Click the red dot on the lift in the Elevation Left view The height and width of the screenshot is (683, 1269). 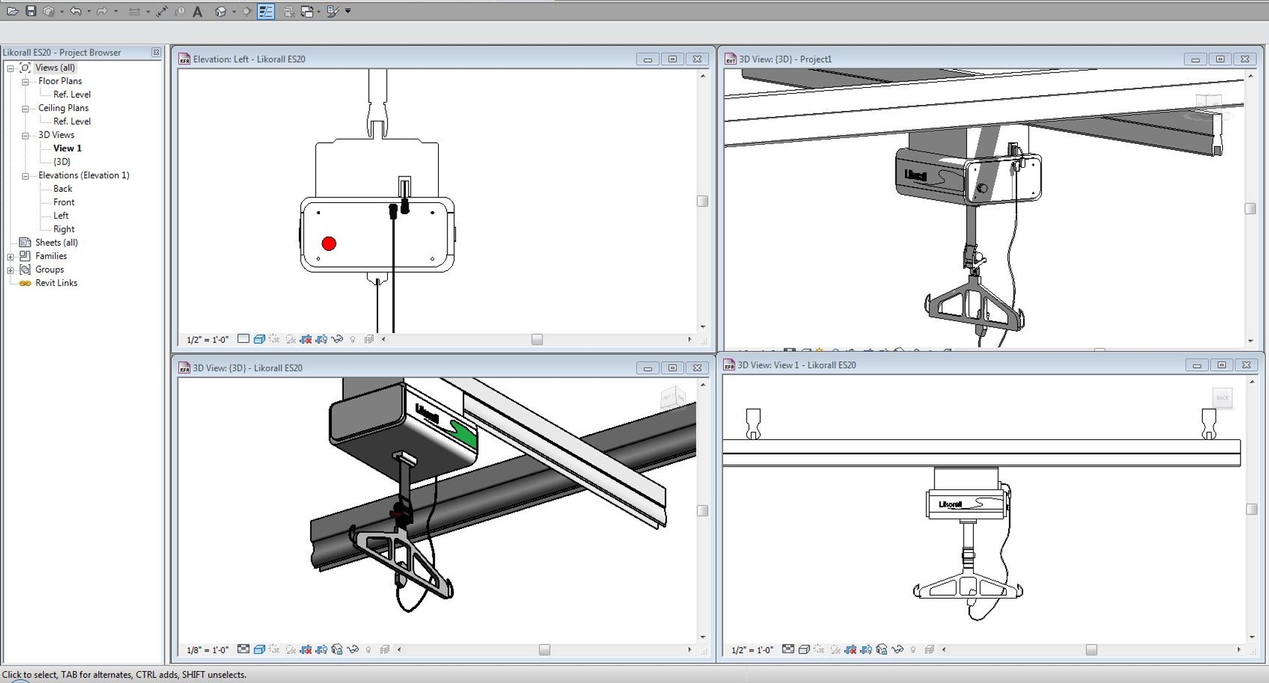coord(328,244)
